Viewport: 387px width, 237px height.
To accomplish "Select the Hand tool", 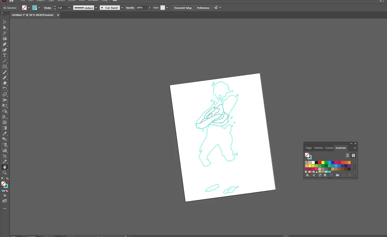I will [5, 167].
